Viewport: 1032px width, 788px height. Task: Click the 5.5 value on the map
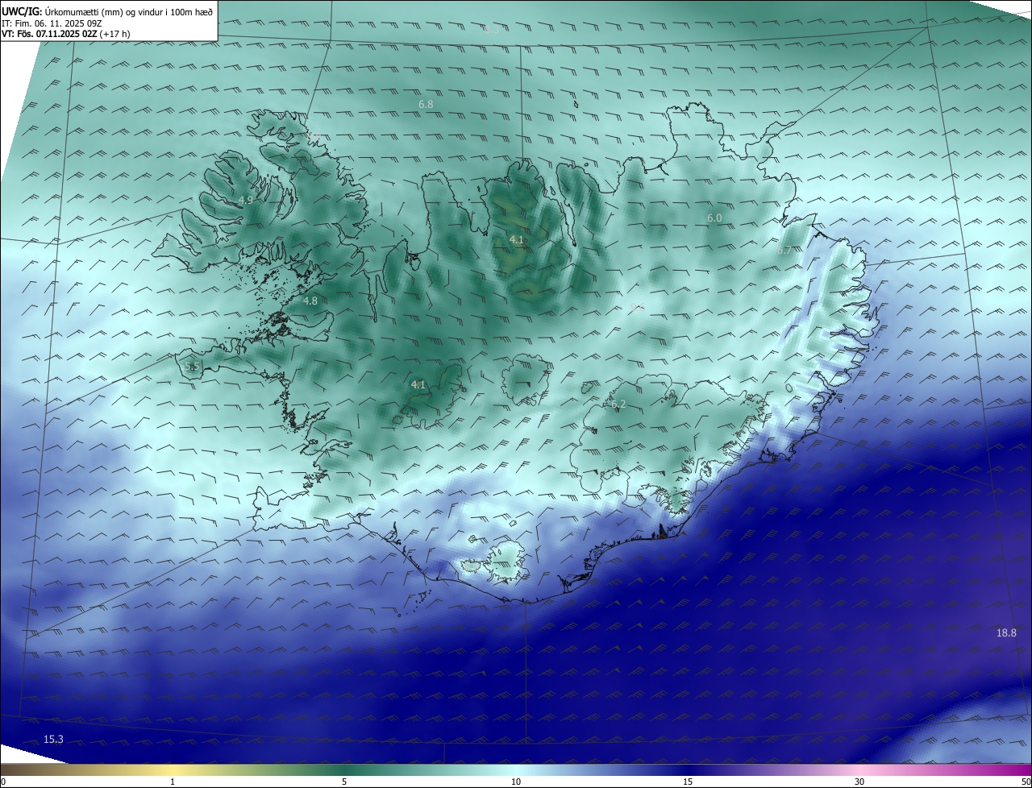coord(192,367)
